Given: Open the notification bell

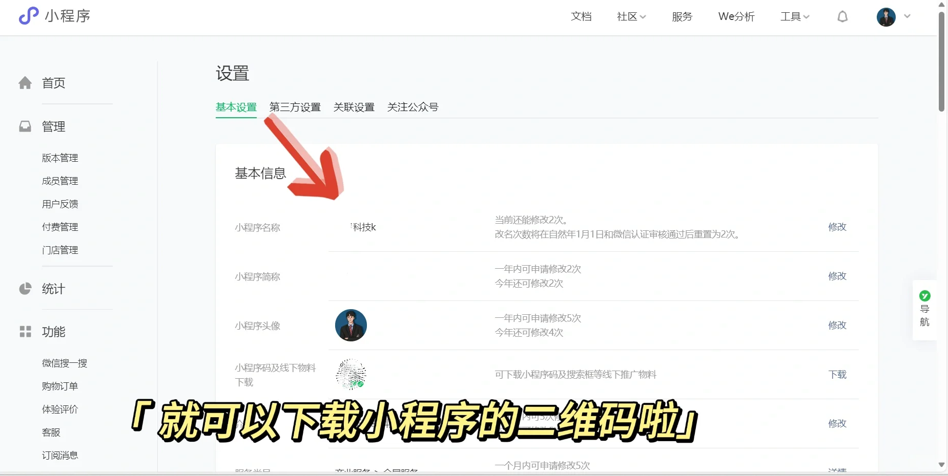Looking at the screenshot, I should pos(842,17).
